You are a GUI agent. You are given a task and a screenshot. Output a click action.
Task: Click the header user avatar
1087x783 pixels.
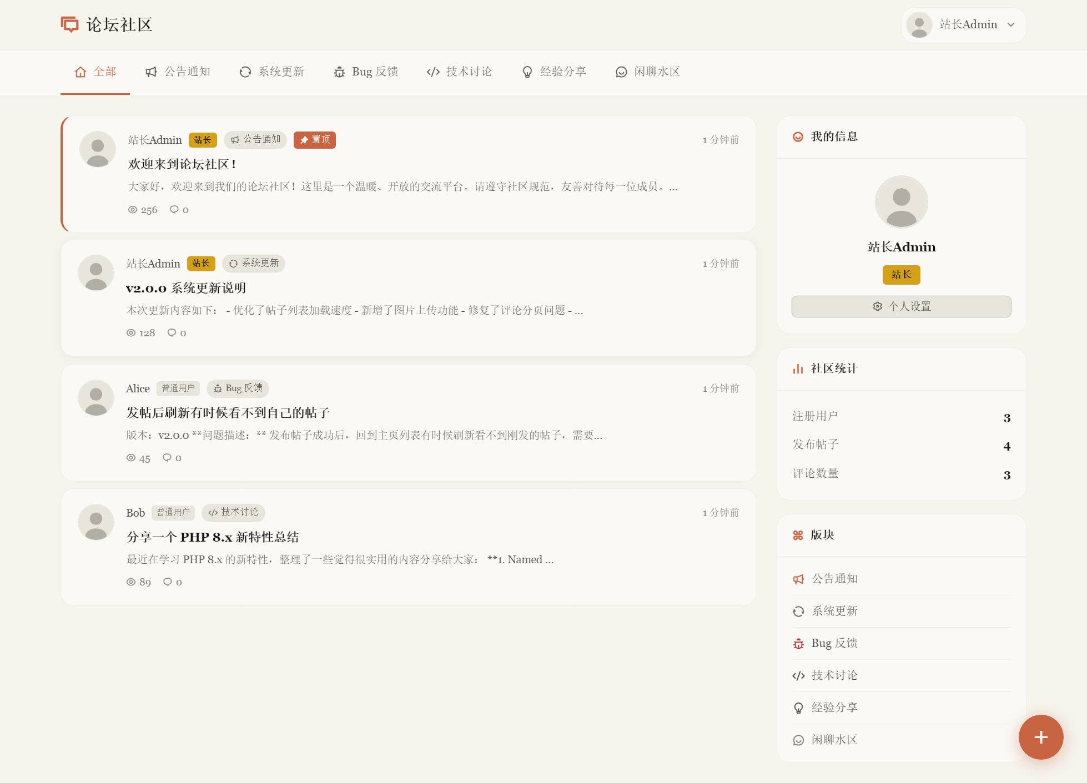pyautogui.click(x=919, y=24)
